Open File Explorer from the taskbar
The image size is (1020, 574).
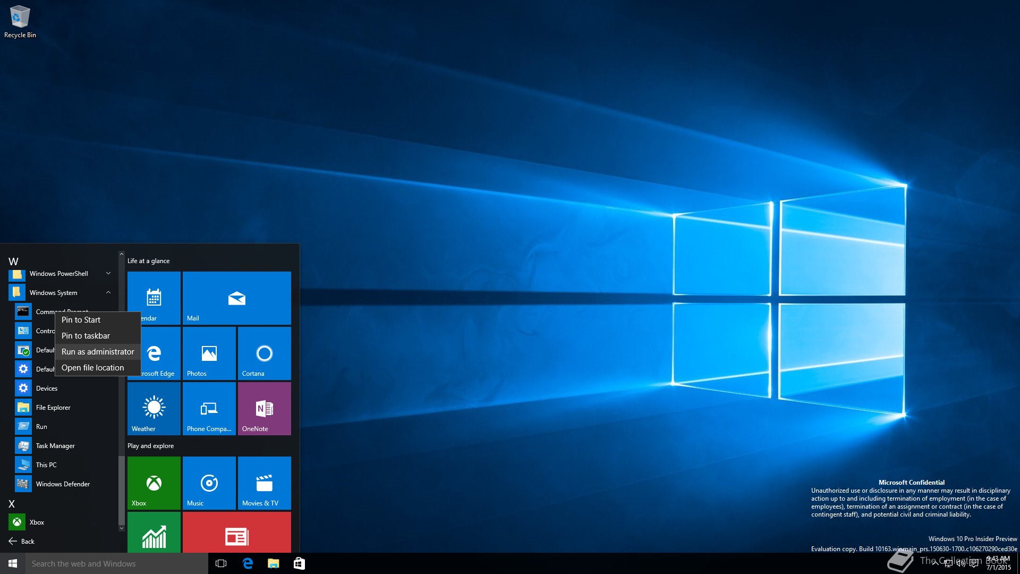click(x=273, y=563)
